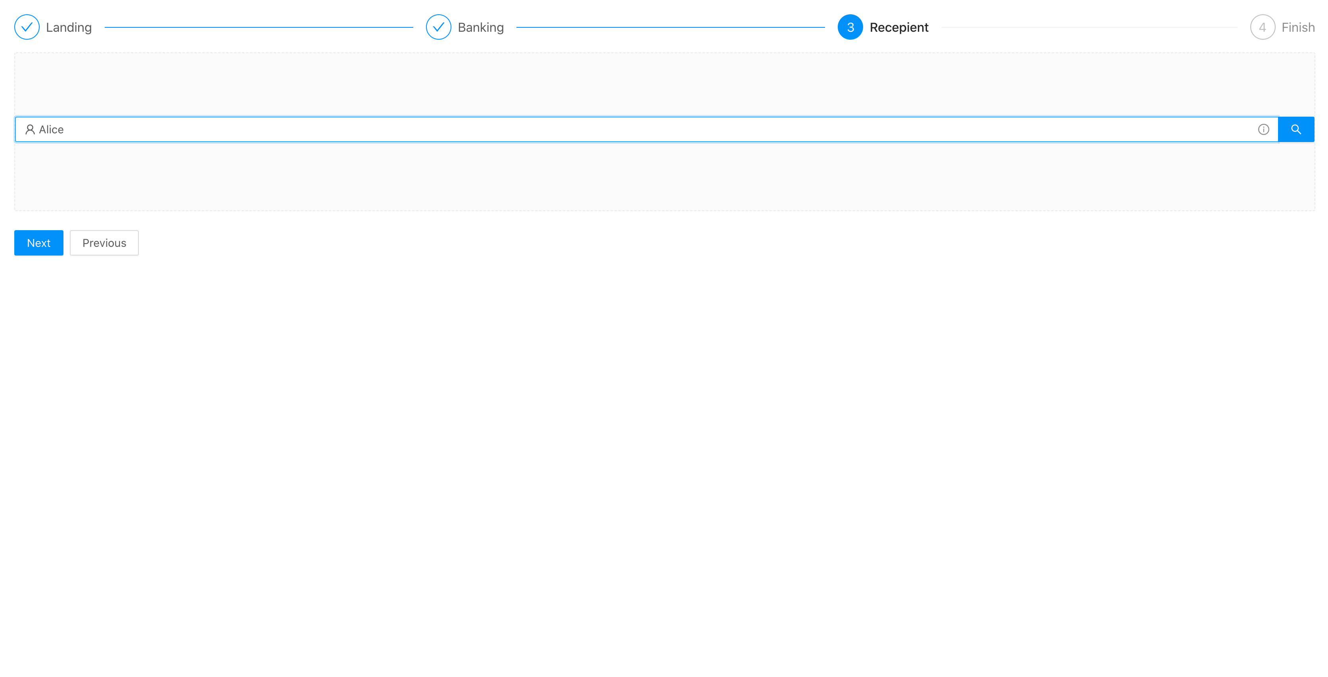
Task: Click the search magnifier icon button
Action: click(x=1295, y=129)
